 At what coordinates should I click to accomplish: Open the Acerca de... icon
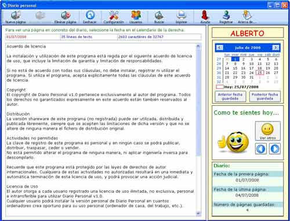tap(246, 17)
